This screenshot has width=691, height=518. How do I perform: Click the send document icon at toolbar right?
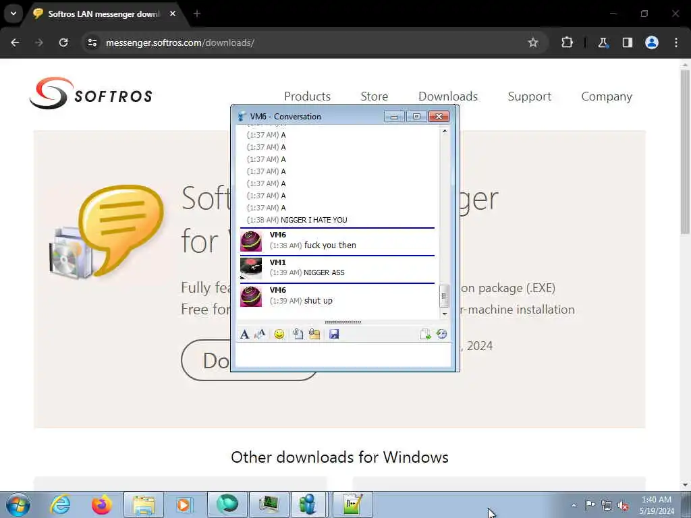point(425,335)
